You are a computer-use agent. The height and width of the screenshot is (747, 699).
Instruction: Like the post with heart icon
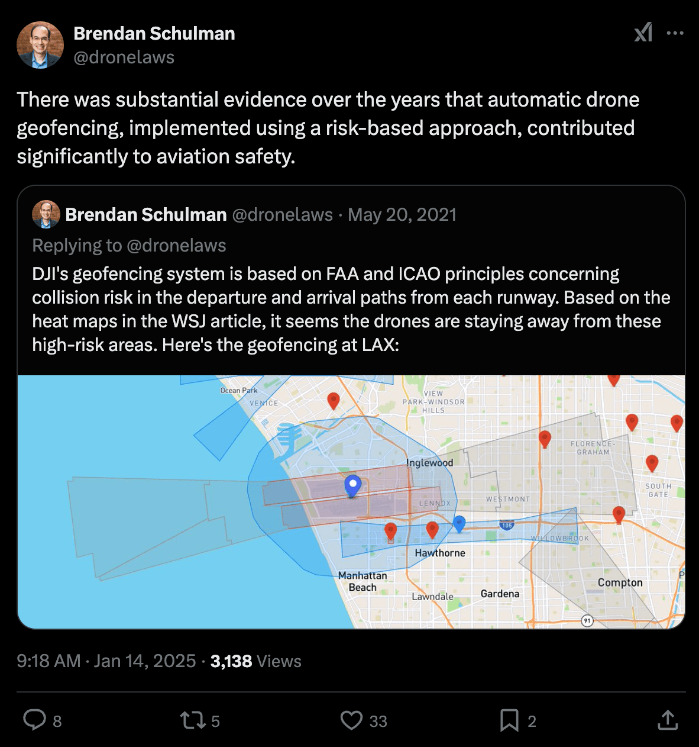pos(351,720)
